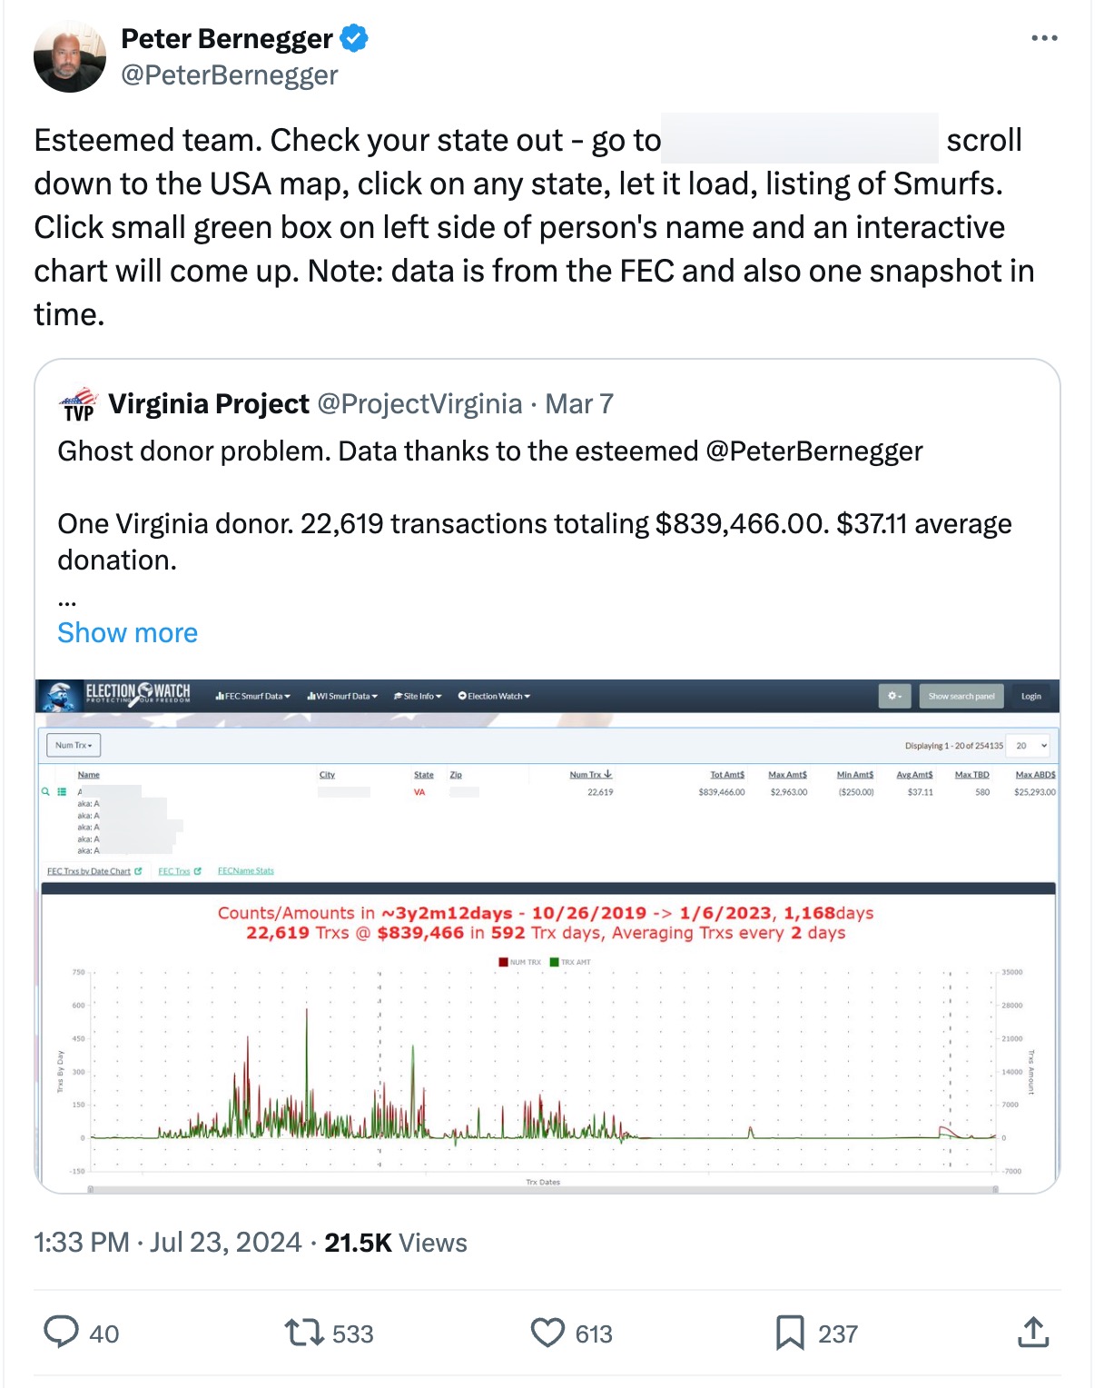Click the @ProjectVirginia handle
Screen dimensions: 1104x1388
419,404
